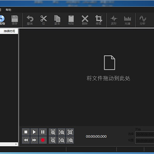The image size is (154, 154).
Task: Click the Paste (粘贴) clipboard icon
Action: click(71, 19)
